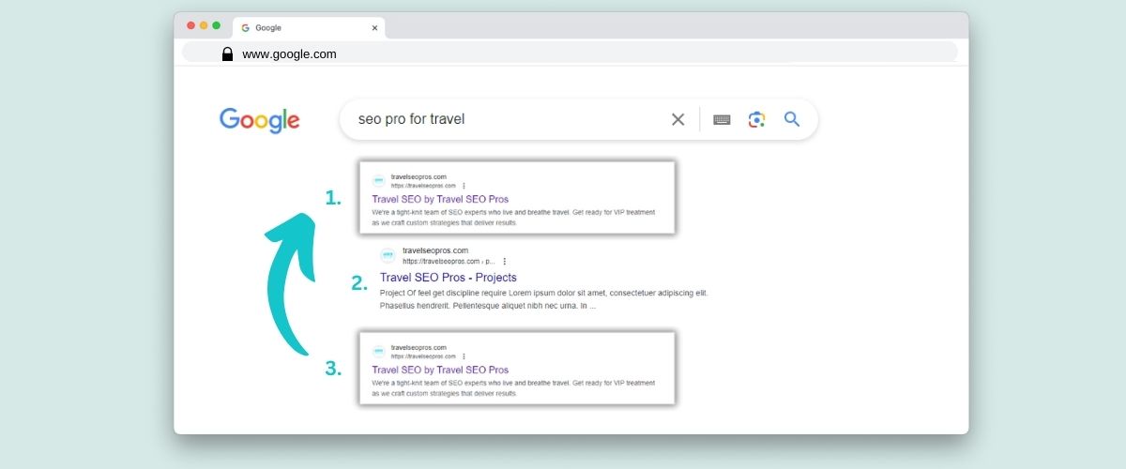Click the favicon of the Projects result
The image size is (1126, 469).
click(388, 255)
